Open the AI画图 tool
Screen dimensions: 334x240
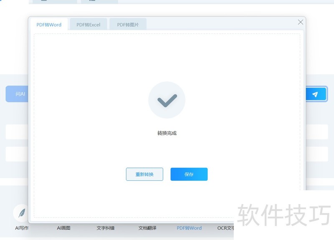pos(63,228)
